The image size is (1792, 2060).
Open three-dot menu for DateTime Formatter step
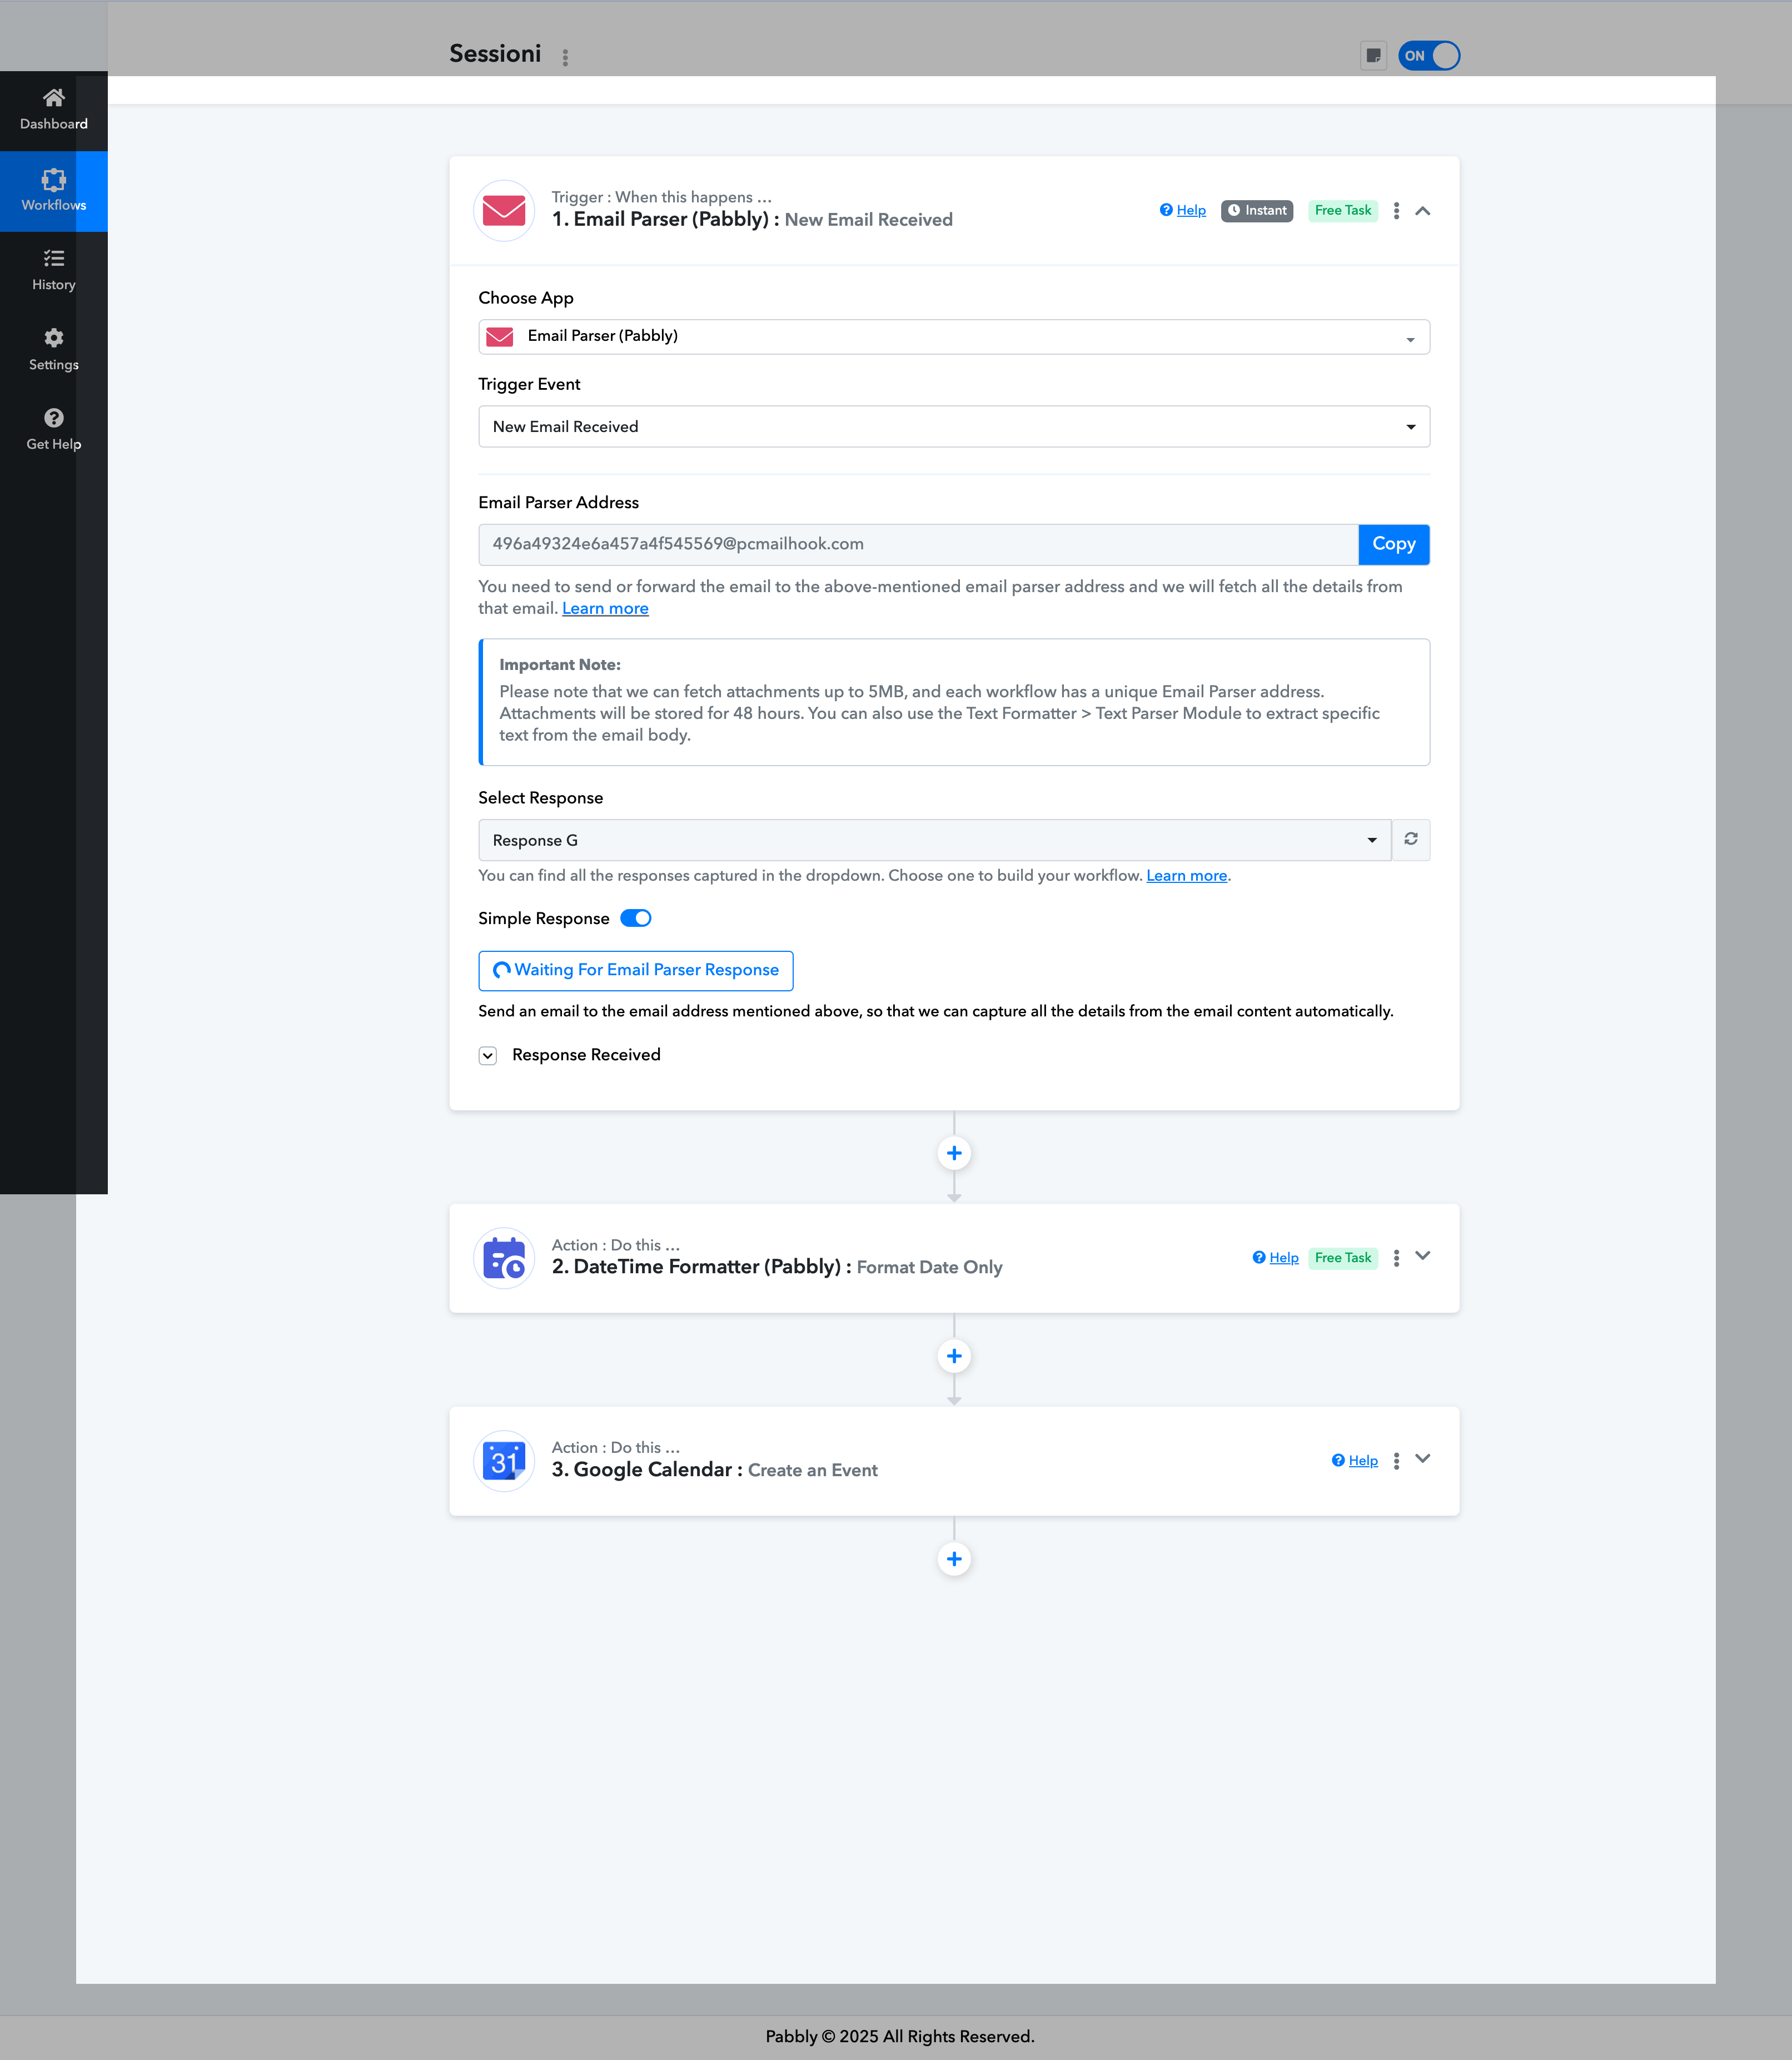click(x=1397, y=1258)
